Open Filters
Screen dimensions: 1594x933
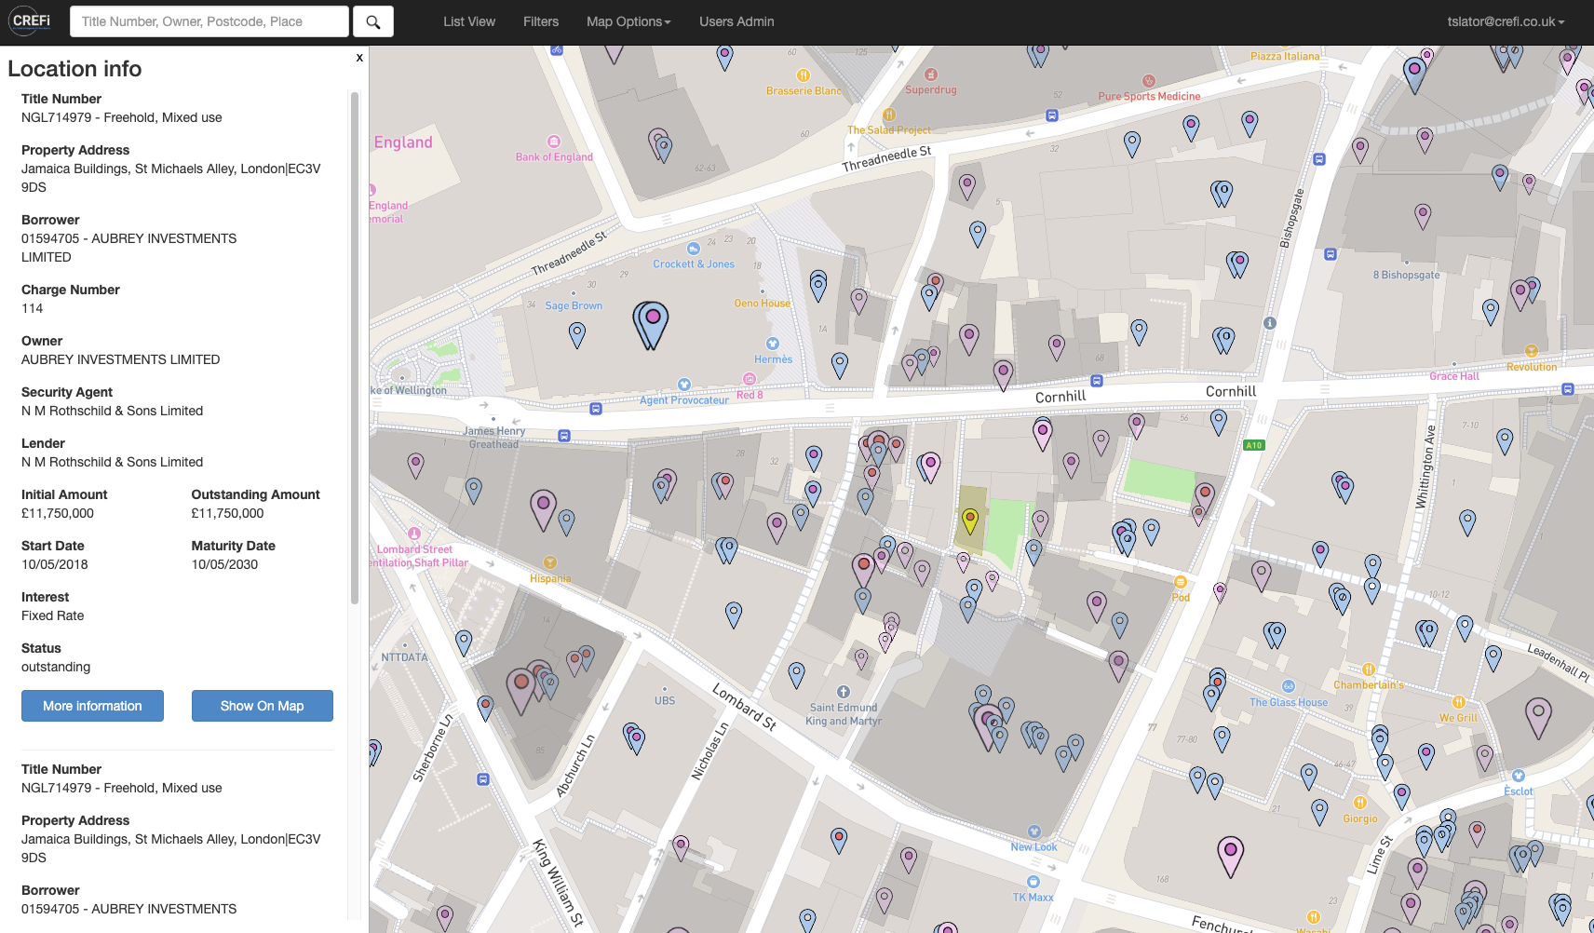[541, 21]
